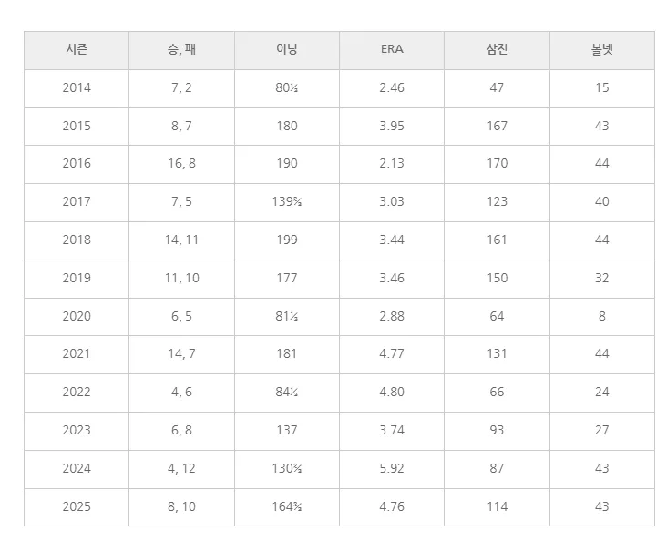This screenshot has height=541, width=667.
Task: Click the 170 strikeouts cell
Action: [497, 164]
